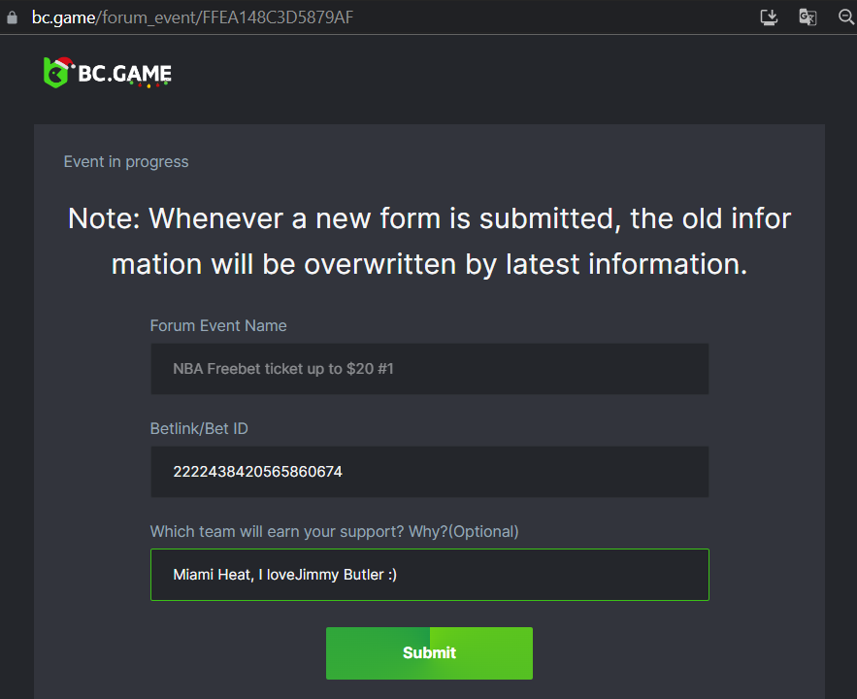The width and height of the screenshot is (857, 699).
Task: Click the bet ID number 2222438420565860674
Action: pos(257,472)
